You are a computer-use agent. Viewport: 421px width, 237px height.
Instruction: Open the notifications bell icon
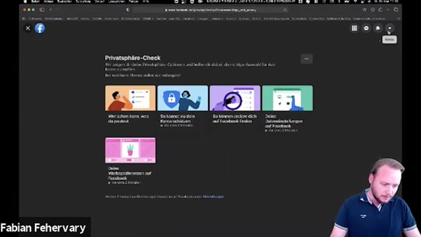(x=378, y=28)
